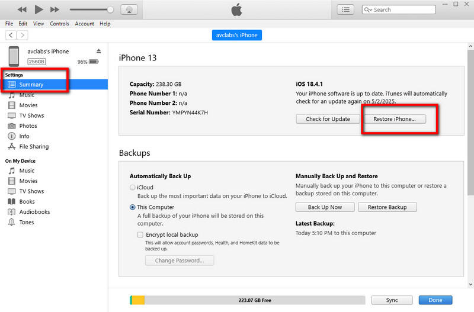Enable Encrypt local backup checkbox
Screen dimensions: 474x312
pos(140,234)
